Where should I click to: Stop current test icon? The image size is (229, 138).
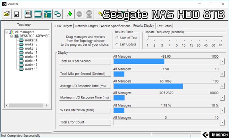(79, 14)
